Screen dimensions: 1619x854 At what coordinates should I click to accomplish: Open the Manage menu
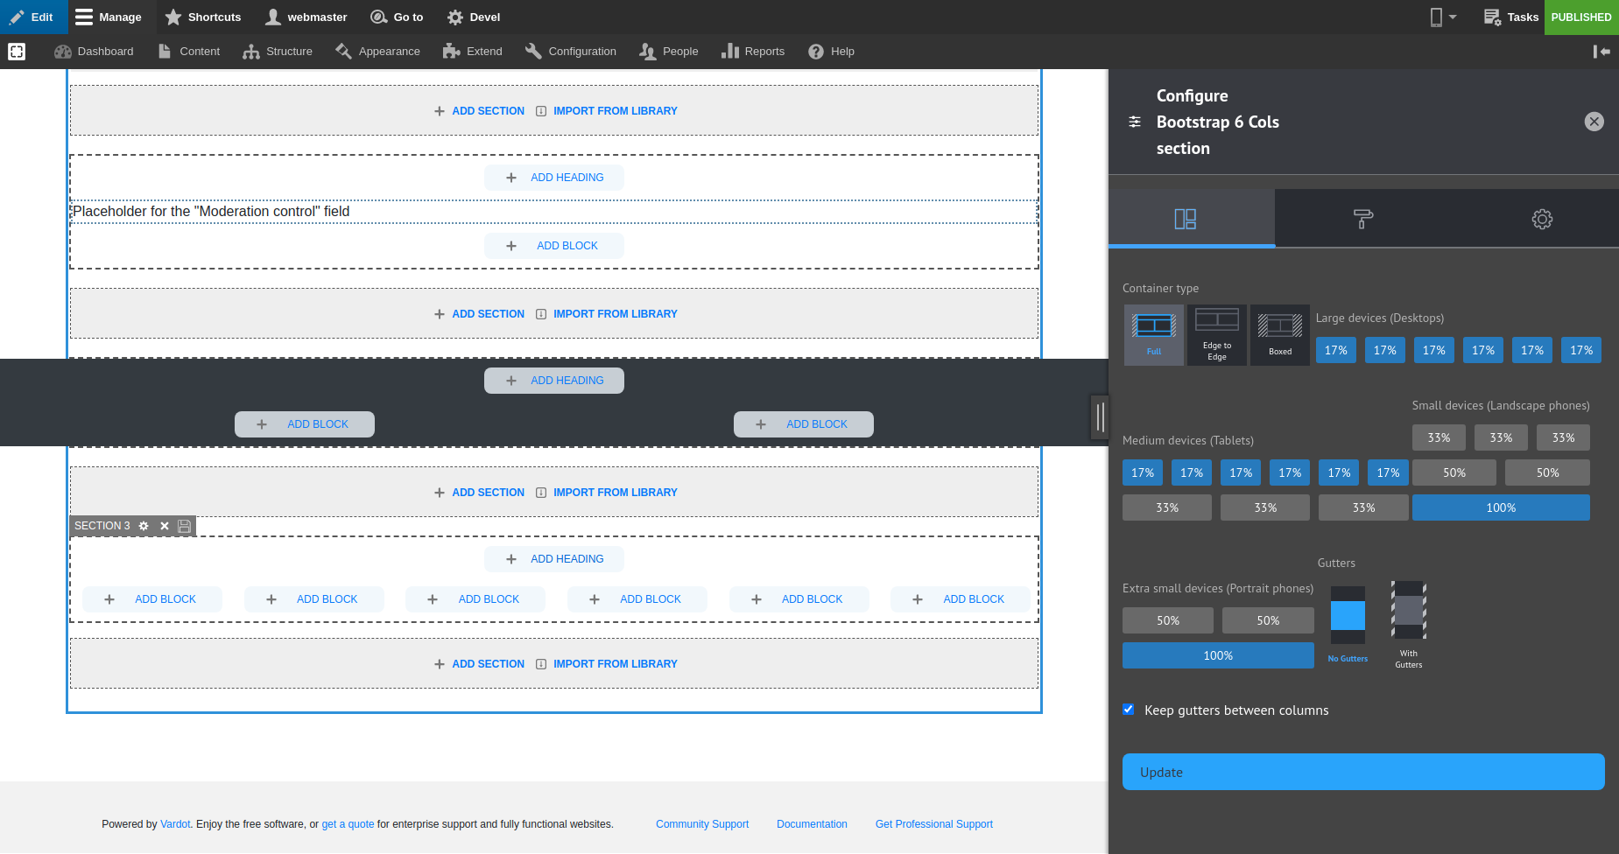click(x=109, y=17)
